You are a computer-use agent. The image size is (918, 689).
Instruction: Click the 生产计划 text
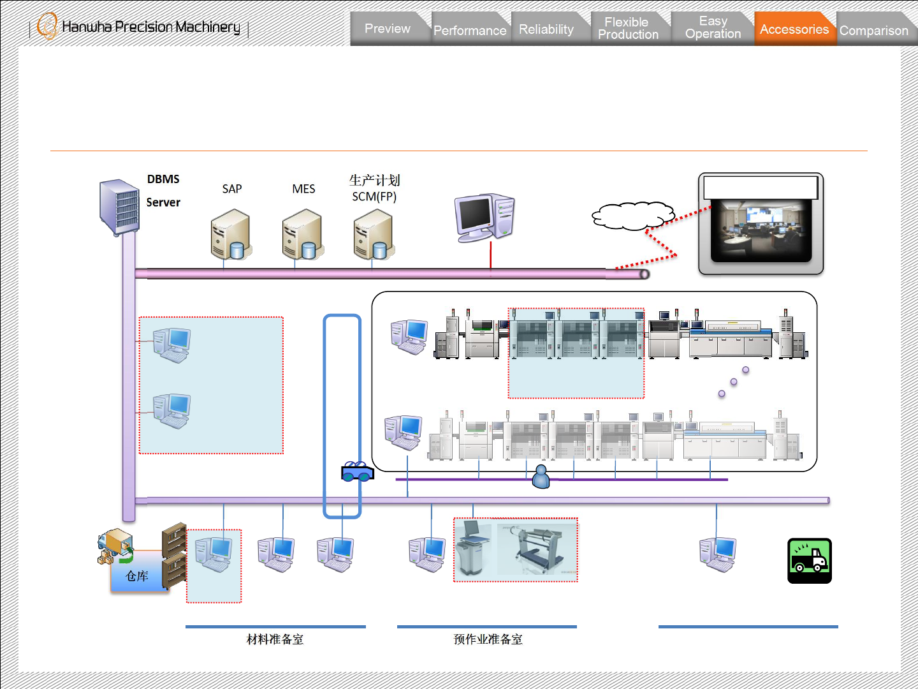point(374,181)
